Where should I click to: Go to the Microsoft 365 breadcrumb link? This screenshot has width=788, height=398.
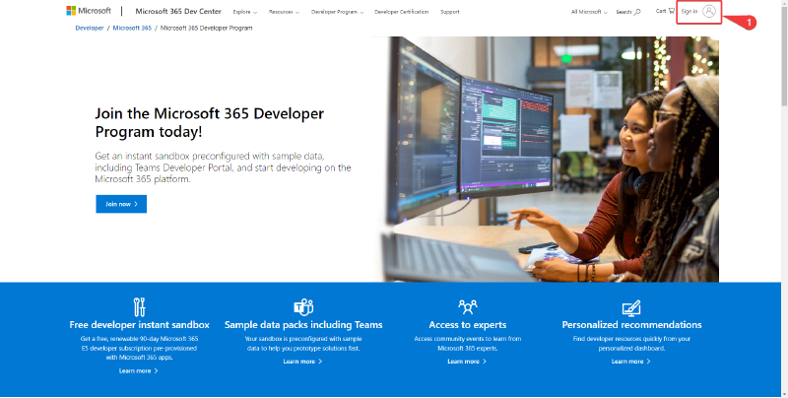[132, 29]
